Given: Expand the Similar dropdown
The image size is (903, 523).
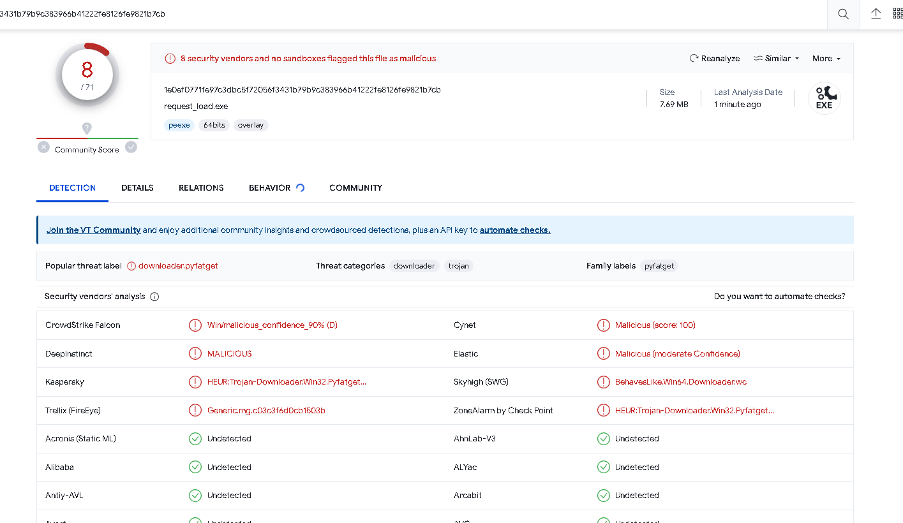Looking at the screenshot, I should coord(777,59).
